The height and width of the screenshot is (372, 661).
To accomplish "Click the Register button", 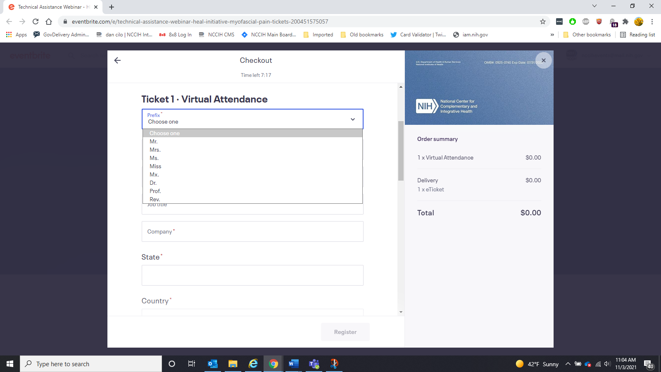I will 345,332.
